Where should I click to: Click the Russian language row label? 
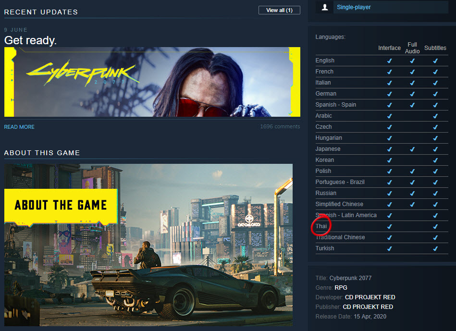326,193
